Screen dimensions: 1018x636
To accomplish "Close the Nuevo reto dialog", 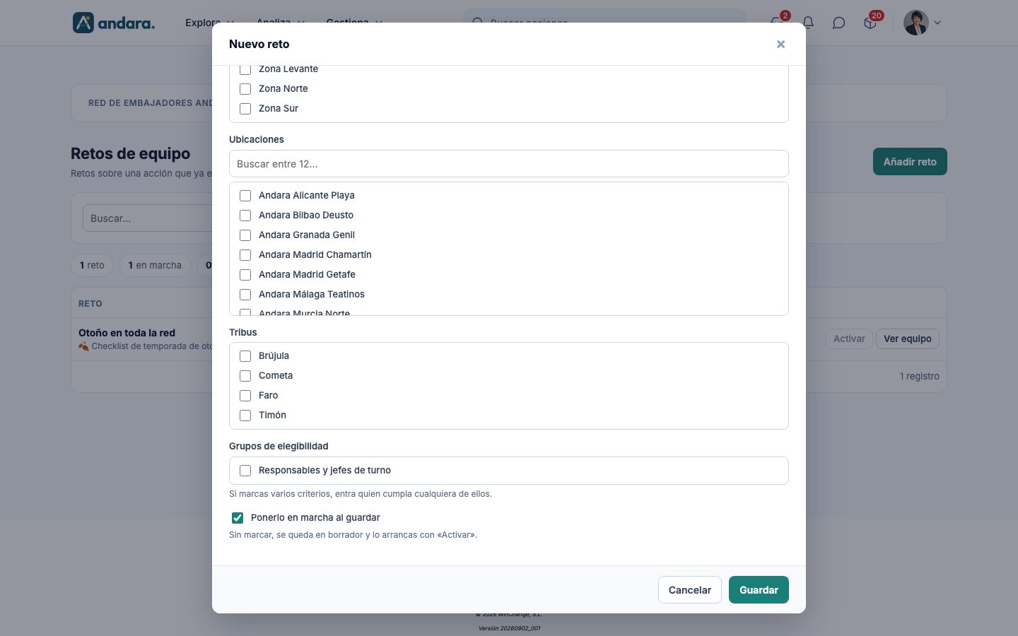I will 780,44.
